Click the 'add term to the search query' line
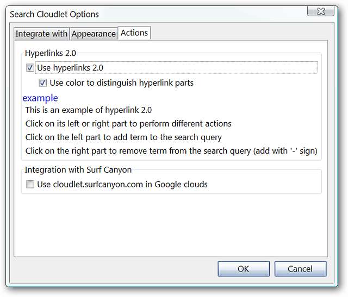Viewport: 348px width, 297px height. click(x=123, y=137)
